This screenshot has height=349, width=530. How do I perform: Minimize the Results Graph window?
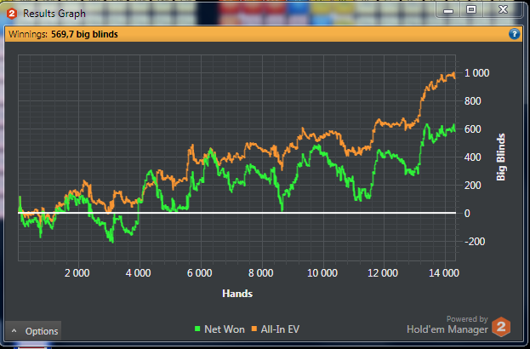(448, 10)
